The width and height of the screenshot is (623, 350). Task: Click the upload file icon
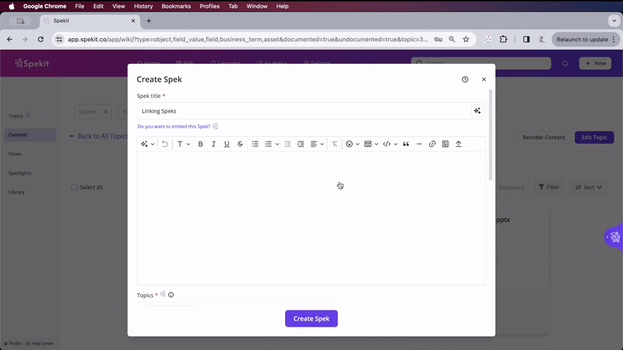point(459,144)
